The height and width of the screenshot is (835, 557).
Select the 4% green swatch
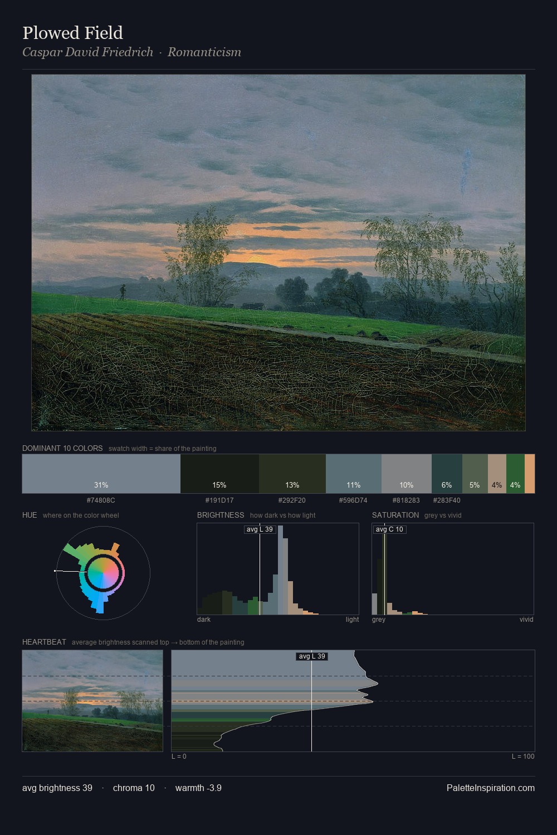515,474
